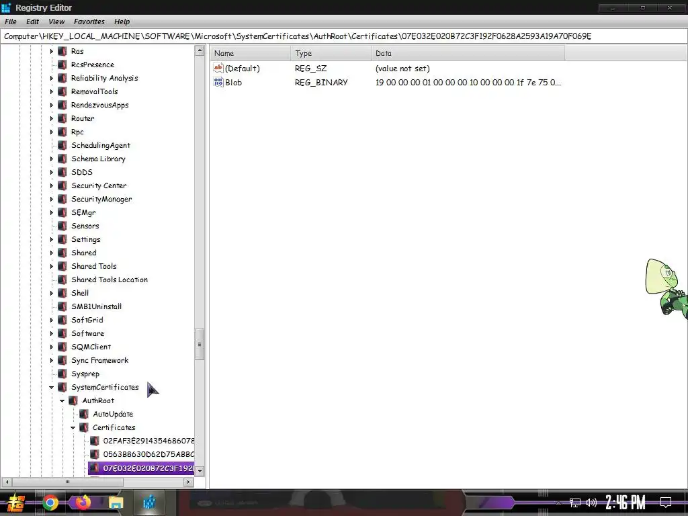Click the Blob data hex value
Screen dimensions: 688x516
(468, 83)
